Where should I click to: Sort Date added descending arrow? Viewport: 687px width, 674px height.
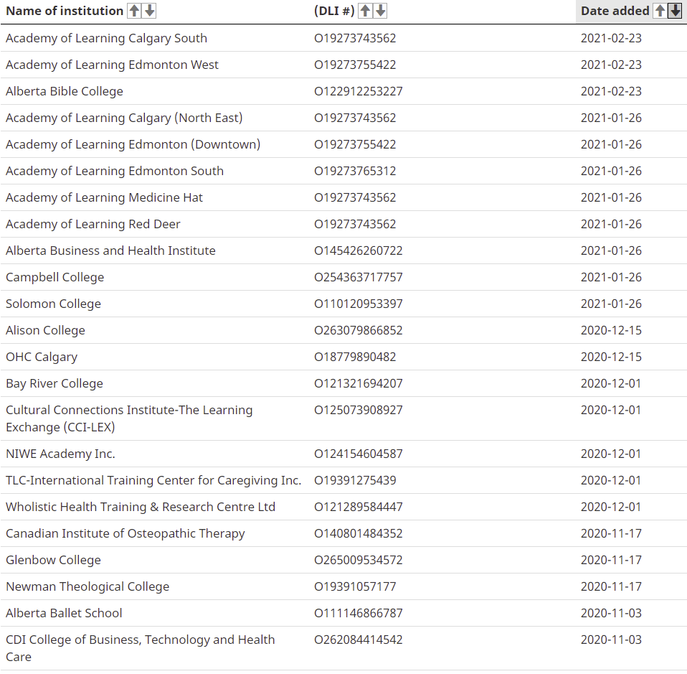675,11
